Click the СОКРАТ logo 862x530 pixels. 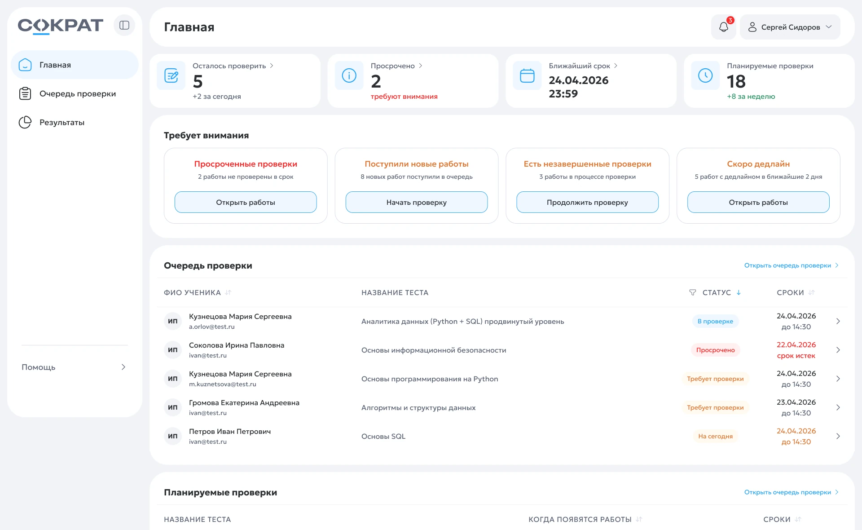click(x=60, y=26)
